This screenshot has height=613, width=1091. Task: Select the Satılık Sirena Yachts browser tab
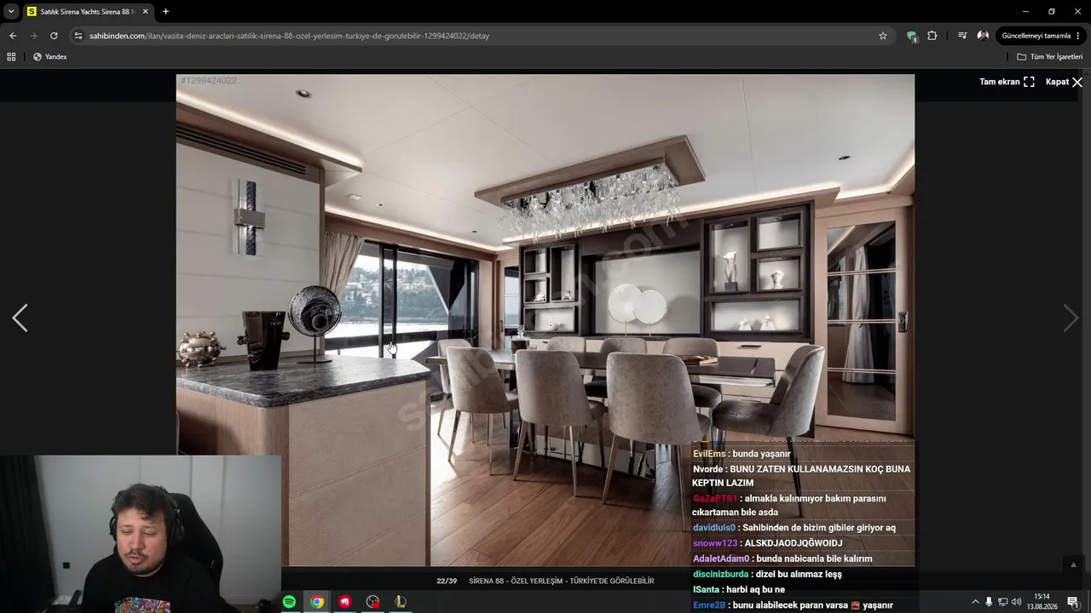(x=88, y=12)
